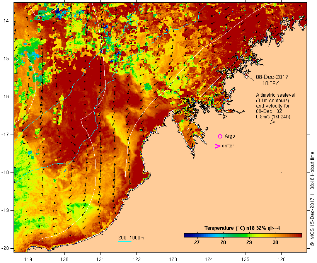The image size is (317, 263).
Task: Click the 'Altimetric sealevel' caption line
Action: coord(276,95)
